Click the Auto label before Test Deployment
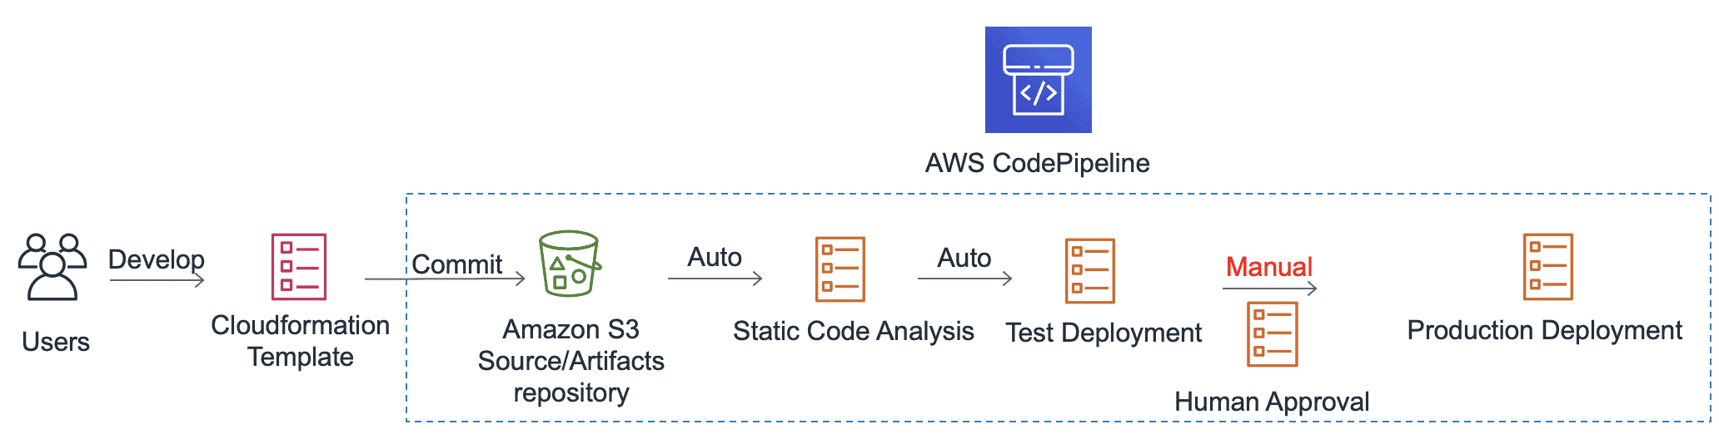1719x444 pixels. [964, 258]
